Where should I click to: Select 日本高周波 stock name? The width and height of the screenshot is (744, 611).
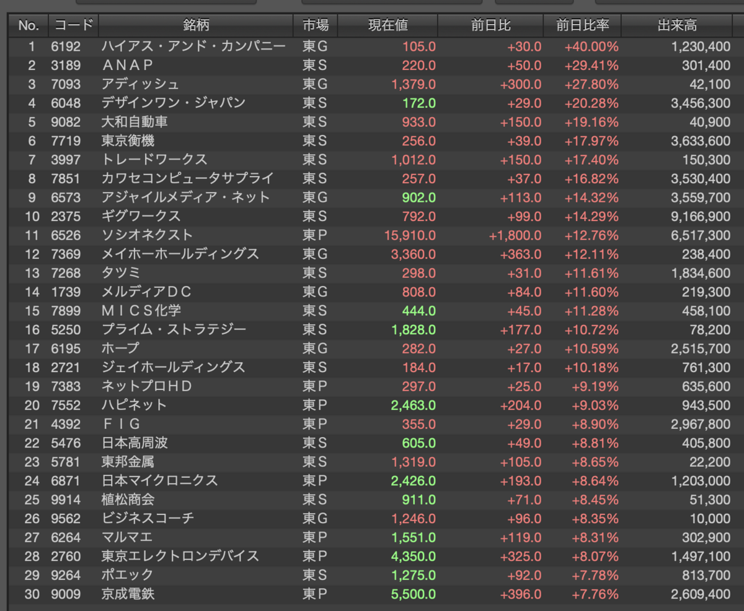tap(135, 443)
